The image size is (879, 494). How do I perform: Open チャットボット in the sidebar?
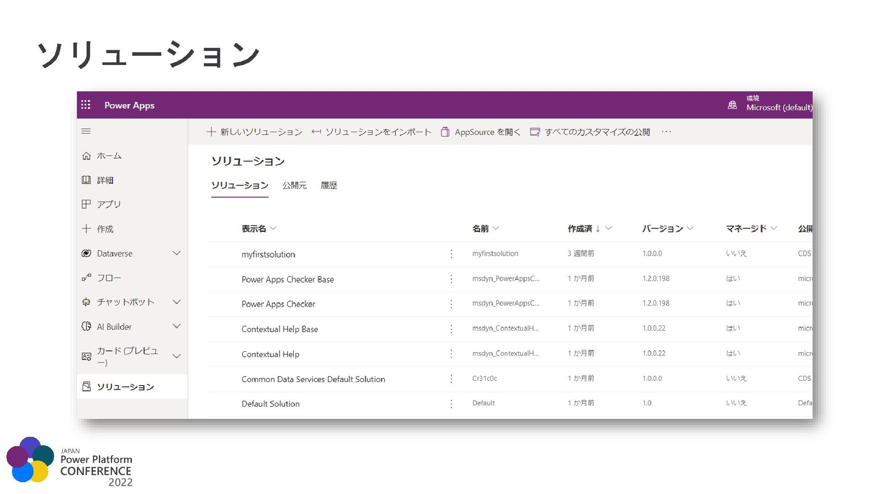pos(132,302)
